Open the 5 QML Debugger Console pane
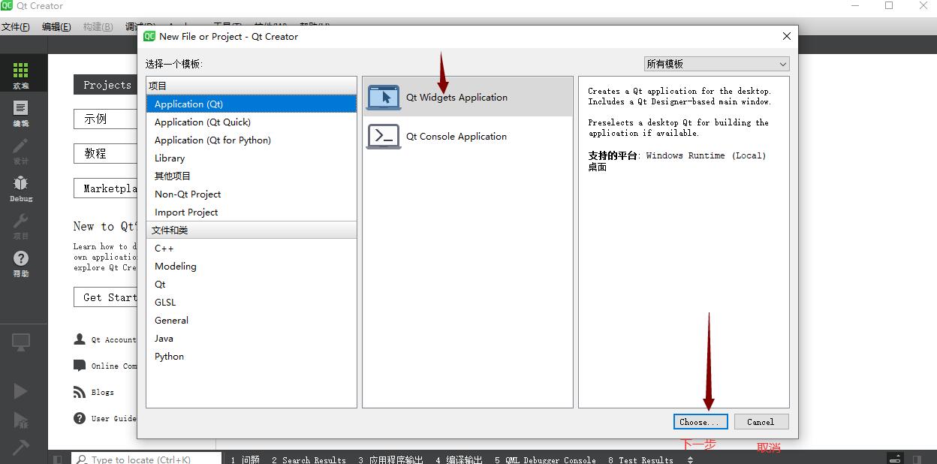 [545, 459]
